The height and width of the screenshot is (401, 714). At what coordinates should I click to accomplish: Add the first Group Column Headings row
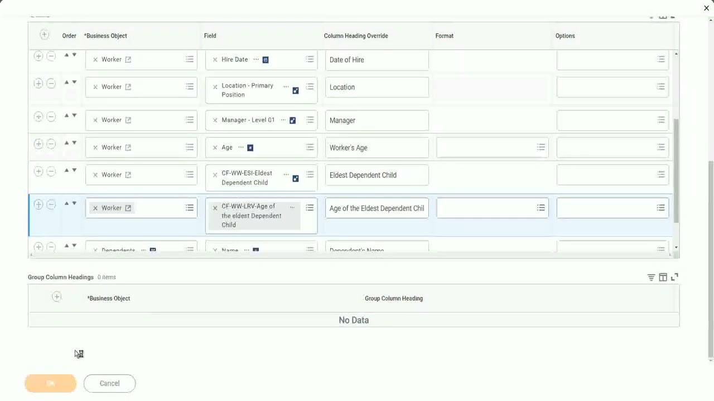coord(56,297)
